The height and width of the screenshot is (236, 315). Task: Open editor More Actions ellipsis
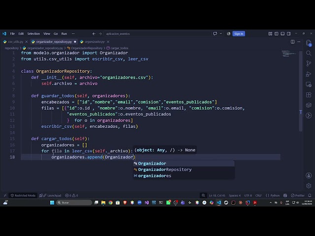pyautogui.click(x=299, y=42)
